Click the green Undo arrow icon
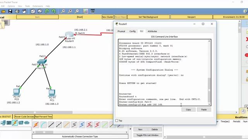 point(47,11)
